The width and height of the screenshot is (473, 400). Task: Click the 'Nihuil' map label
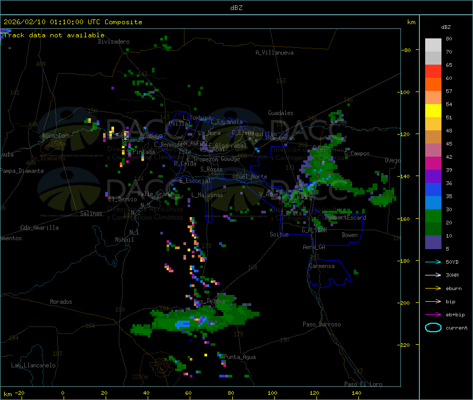(124, 240)
